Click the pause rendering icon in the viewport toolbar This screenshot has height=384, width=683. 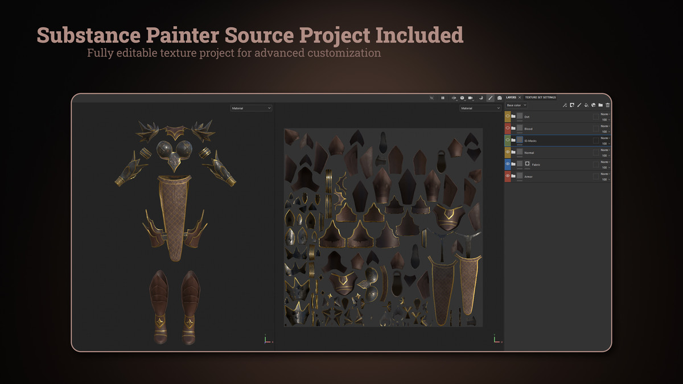click(x=443, y=98)
